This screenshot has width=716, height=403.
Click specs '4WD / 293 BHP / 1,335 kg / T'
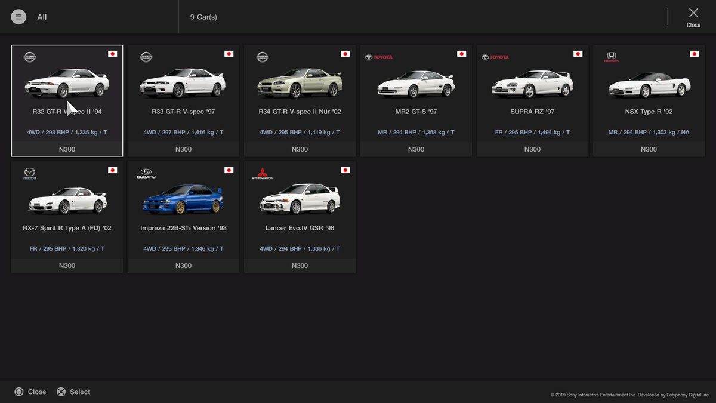[67, 133]
